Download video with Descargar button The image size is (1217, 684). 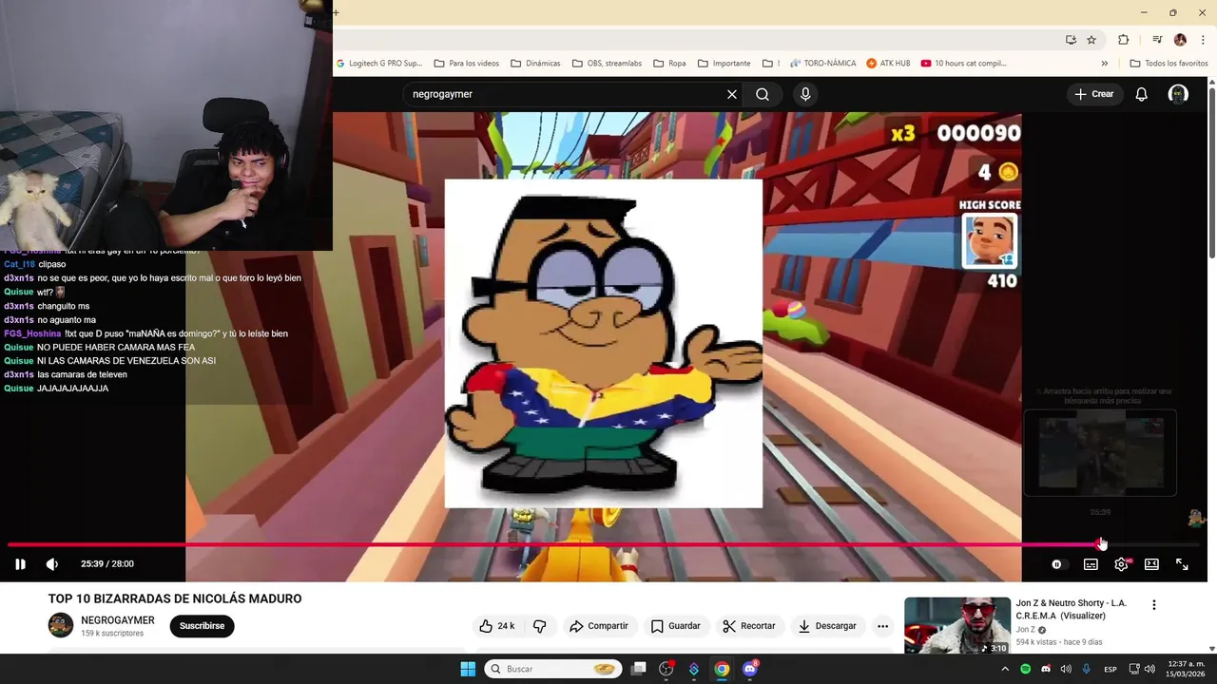click(x=827, y=626)
